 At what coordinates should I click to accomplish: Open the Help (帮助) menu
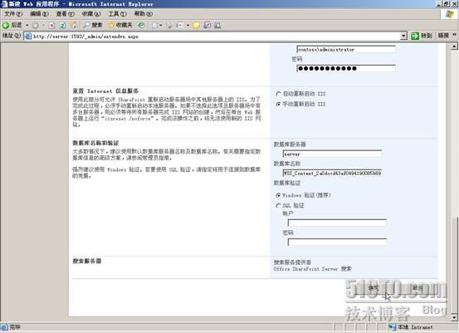click(143, 14)
